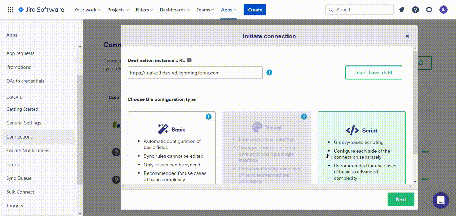Viewport: 456px width, 216px height.
Task: Select the Script configuration type card
Action: (362, 148)
